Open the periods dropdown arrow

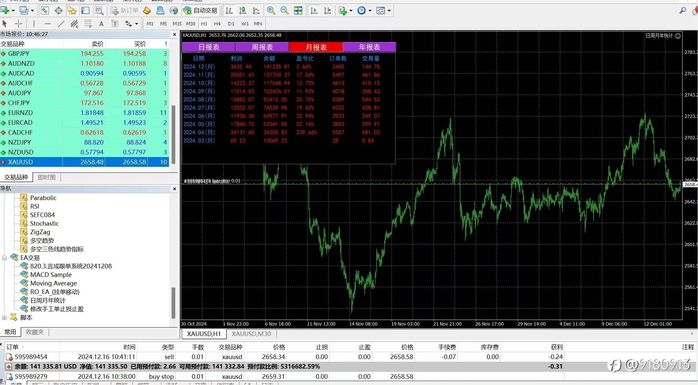pos(370,11)
